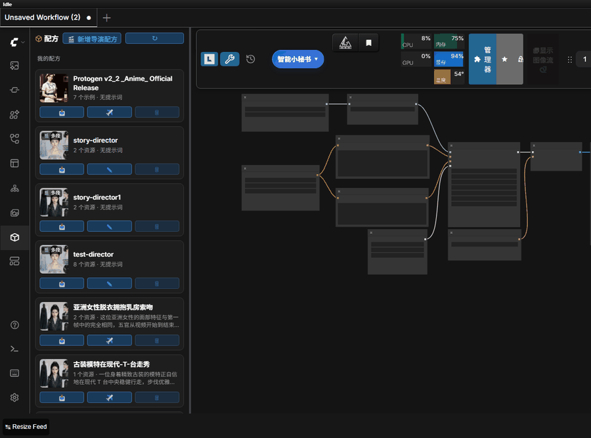Click airplane button on 亚洲女性 recipe
591x438 pixels.
click(x=109, y=341)
